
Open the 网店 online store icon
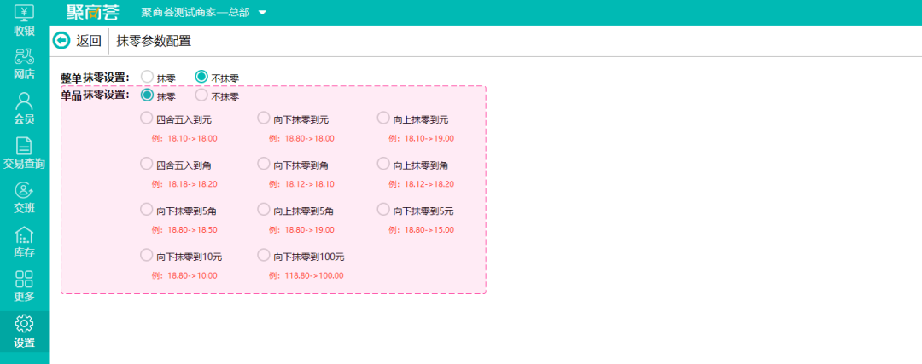pyautogui.click(x=24, y=58)
